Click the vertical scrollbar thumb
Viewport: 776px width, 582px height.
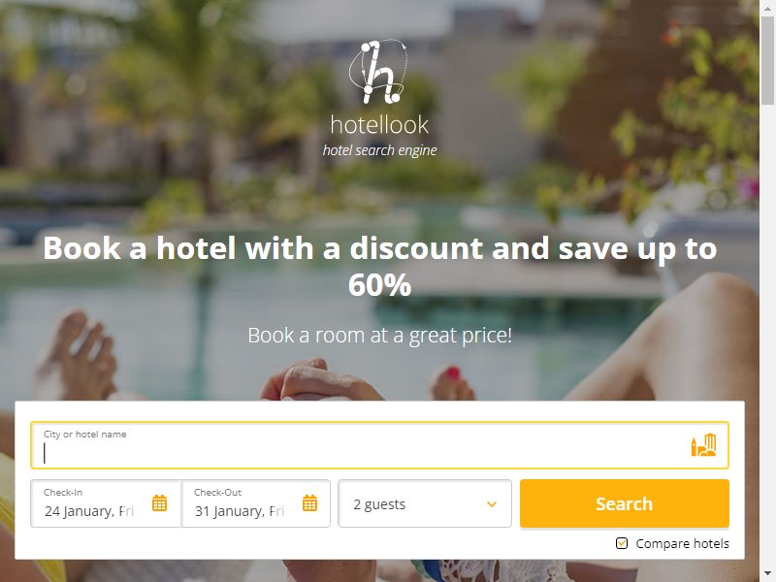[x=767, y=59]
